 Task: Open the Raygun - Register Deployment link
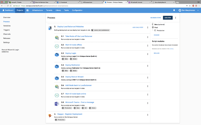70,114
